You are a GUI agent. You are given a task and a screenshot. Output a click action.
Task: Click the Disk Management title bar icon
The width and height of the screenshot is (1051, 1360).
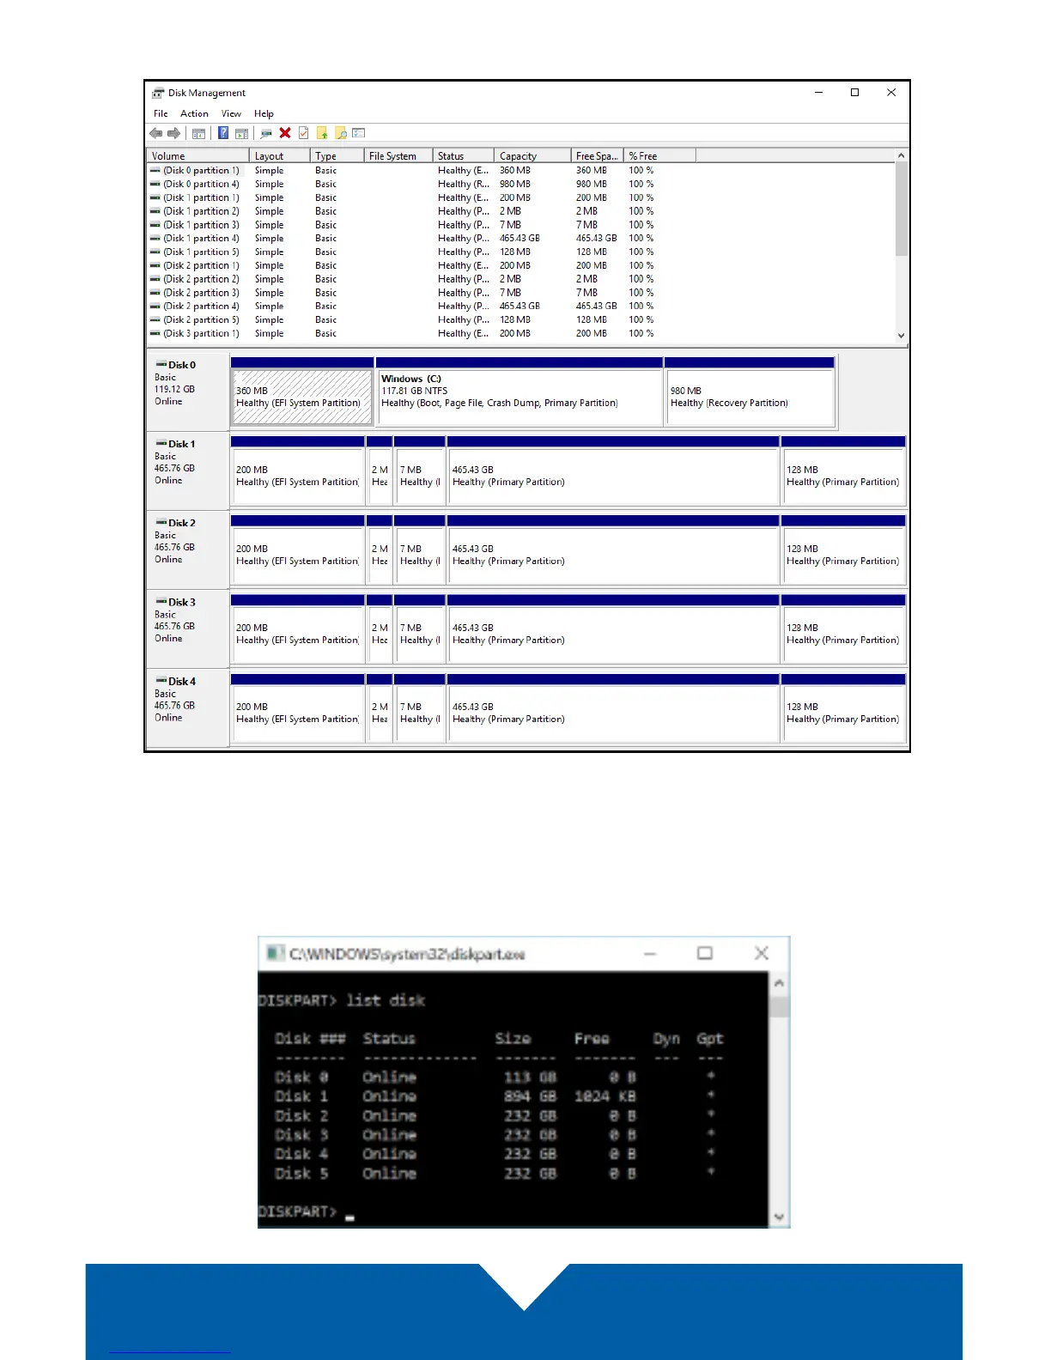coord(158,93)
